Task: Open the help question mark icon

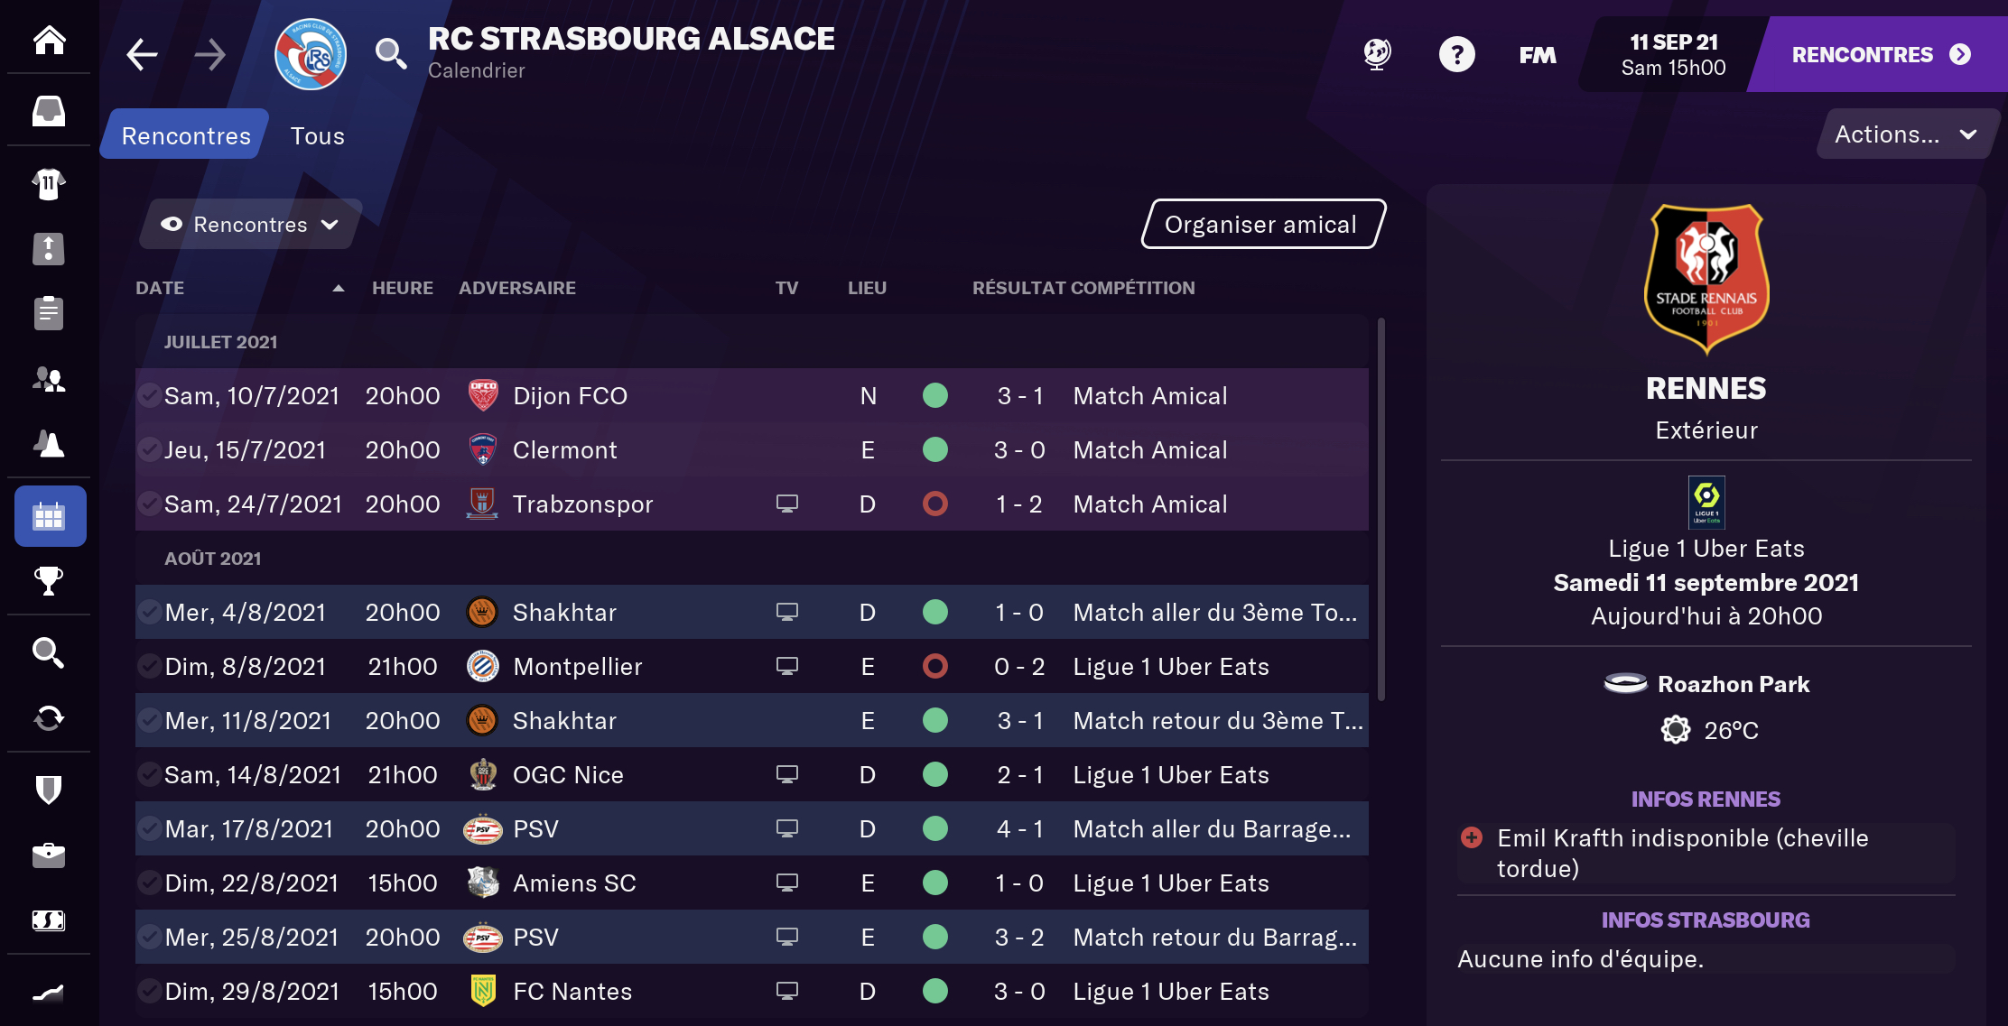Action: pos(1456,55)
